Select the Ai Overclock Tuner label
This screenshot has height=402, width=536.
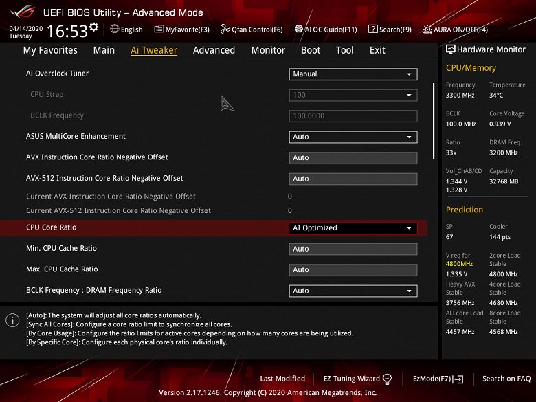coord(58,74)
